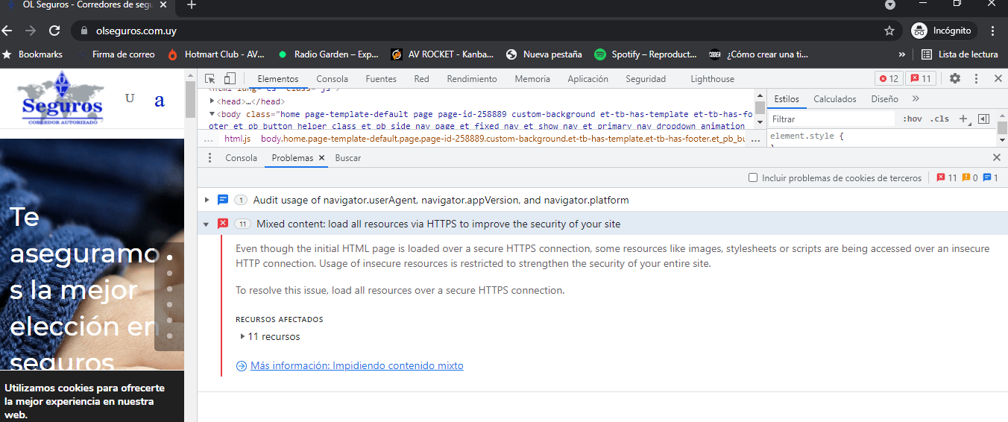Switch to the Calculados styles tab
This screenshot has width=1008, height=422.
[834, 98]
